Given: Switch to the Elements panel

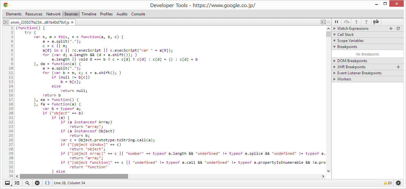Looking at the screenshot, I should 14,14.
